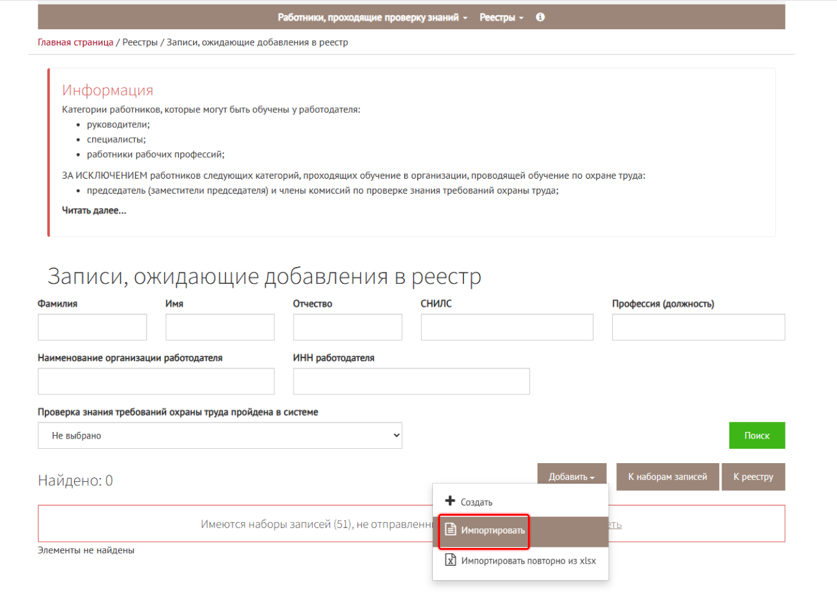
Task: Click into the СНИЛС field
Action: click(x=507, y=327)
